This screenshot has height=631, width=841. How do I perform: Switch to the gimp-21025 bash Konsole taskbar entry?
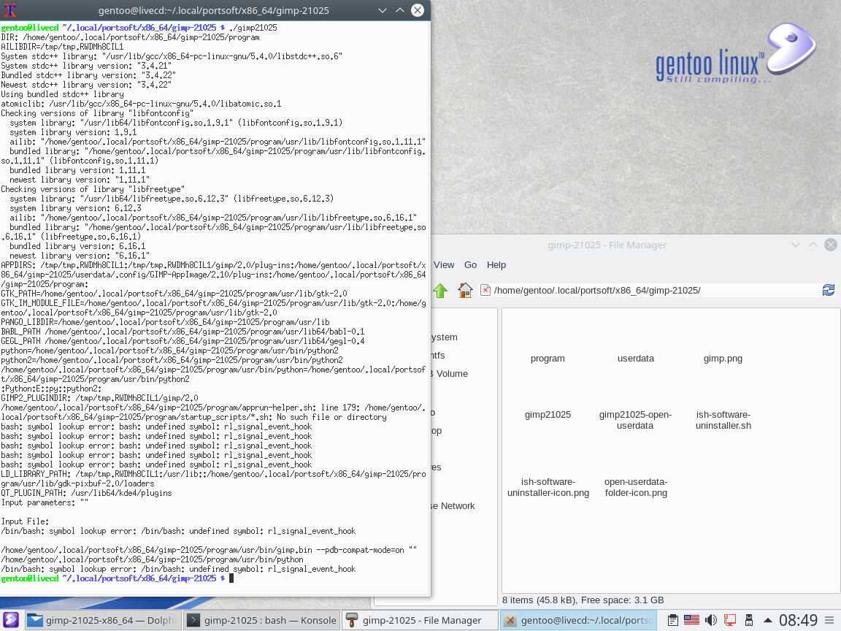click(x=262, y=620)
